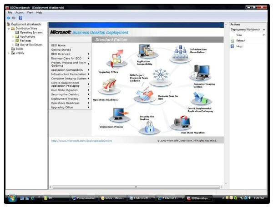Click the Deployment Process monitor icon
Image resolution: width=273 pixels, height=207 pixels.
pyautogui.click(x=120, y=115)
